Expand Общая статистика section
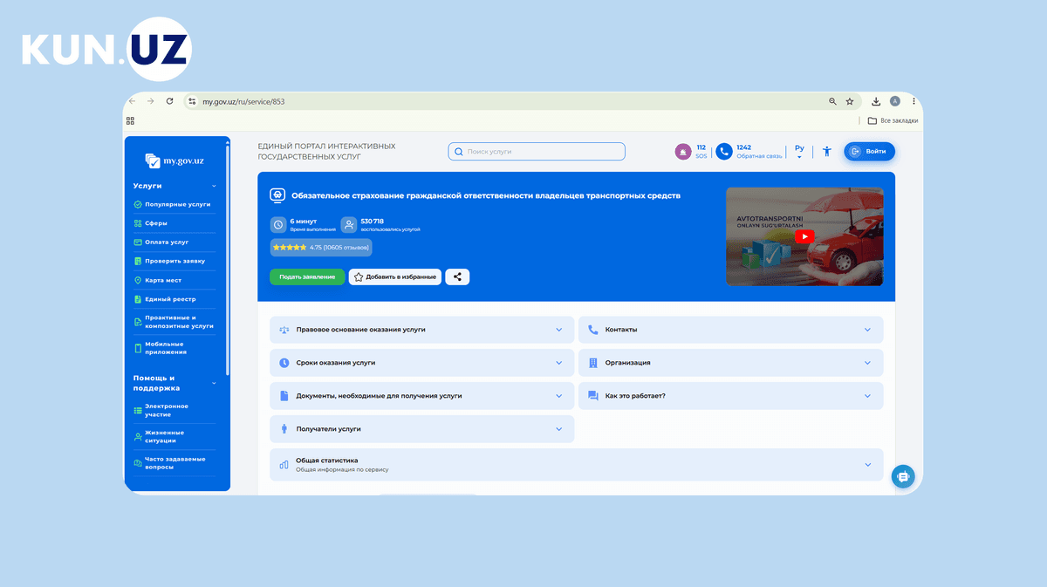Image resolution: width=1047 pixels, height=587 pixels. coord(577,464)
